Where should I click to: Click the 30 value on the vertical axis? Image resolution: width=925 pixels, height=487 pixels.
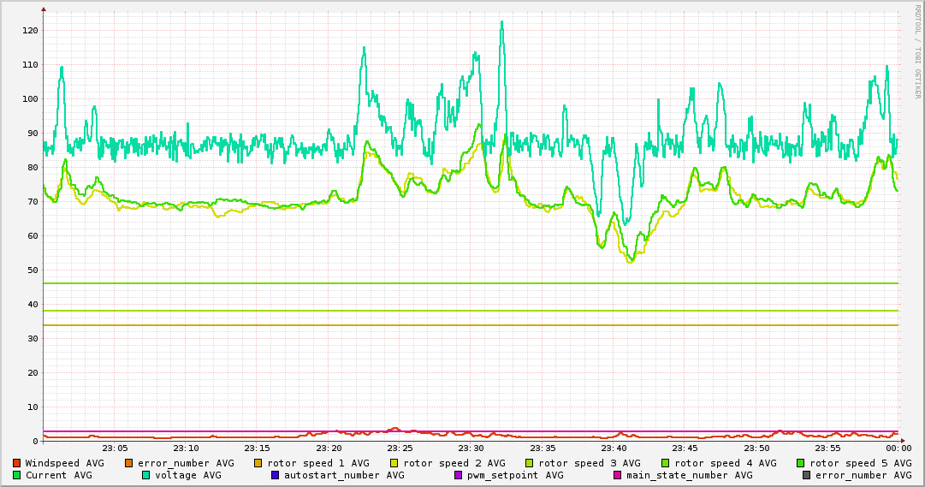(x=33, y=339)
